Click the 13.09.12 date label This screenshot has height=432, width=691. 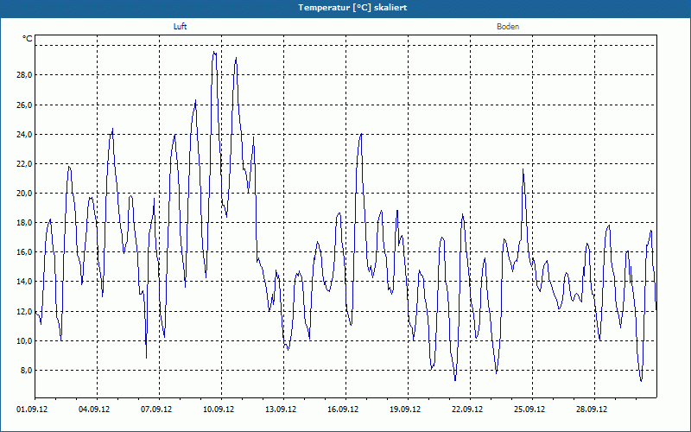coord(280,410)
